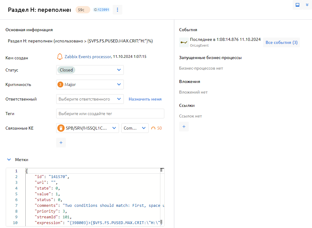
Task: Open the Статус dropdown showing Closed
Action: point(90,70)
